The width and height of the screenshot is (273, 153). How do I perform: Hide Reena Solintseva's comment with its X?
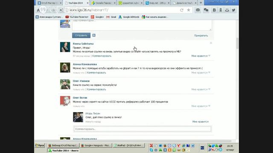tap(211, 43)
